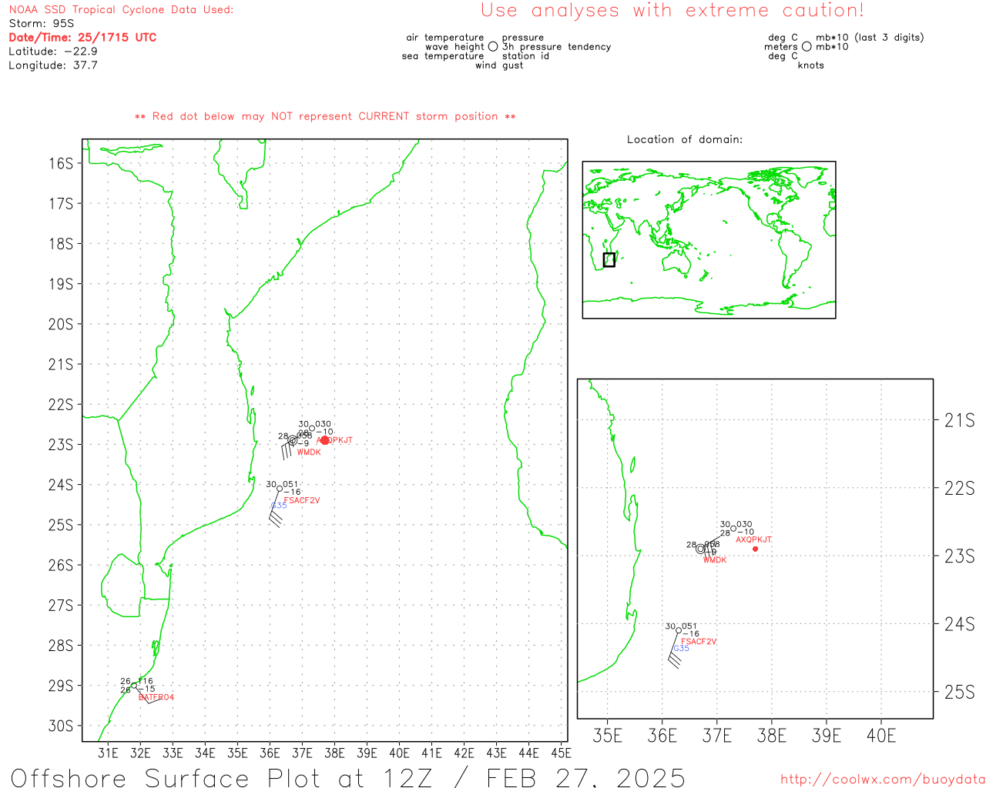Click the 31E longitude label on the main map
Screen dimensions: 986x788
click(x=108, y=753)
